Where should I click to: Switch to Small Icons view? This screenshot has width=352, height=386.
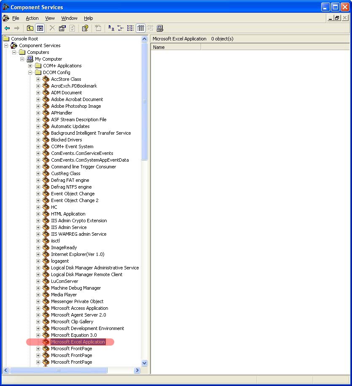(x=121, y=28)
